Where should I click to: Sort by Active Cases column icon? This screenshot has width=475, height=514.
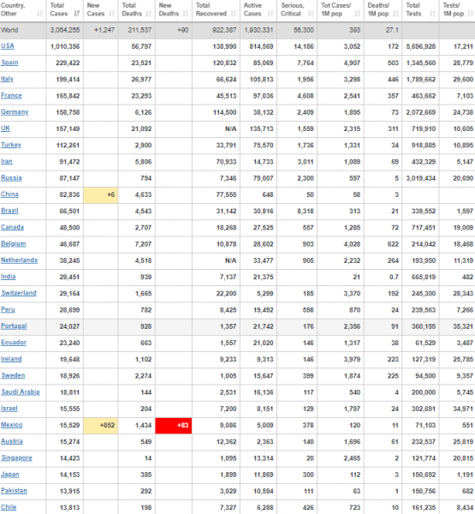pyautogui.click(x=270, y=14)
